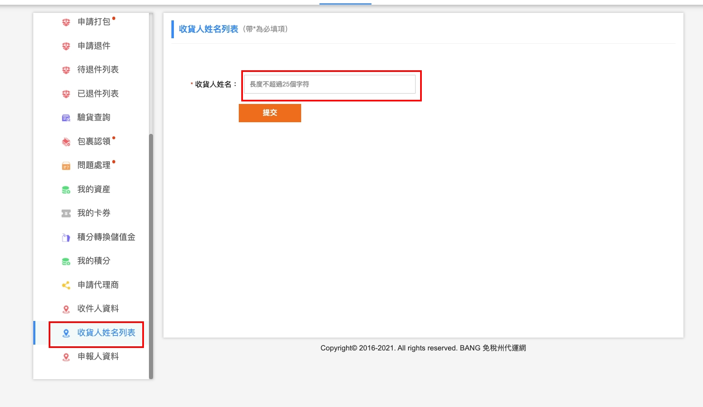Click the 申請退件 package icon
The height and width of the screenshot is (407, 703).
tap(66, 46)
